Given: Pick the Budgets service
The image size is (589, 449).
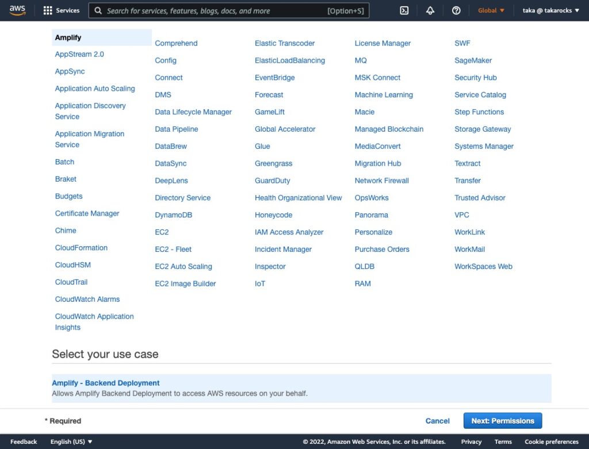Looking at the screenshot, I should coord(69,197).
